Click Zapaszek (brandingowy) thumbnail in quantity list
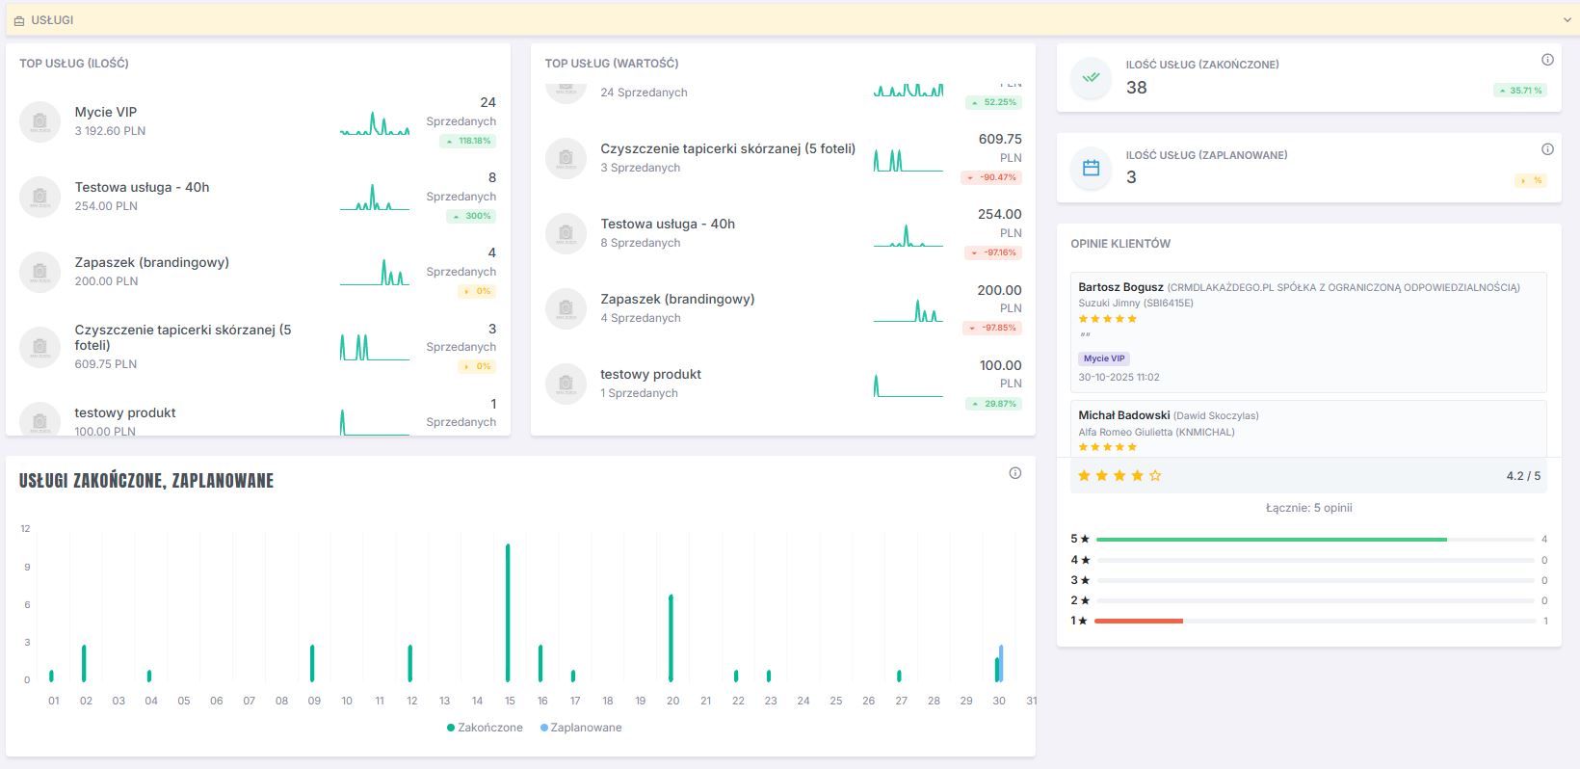Viewport: 1580px width, 769px height. point(39,272)
